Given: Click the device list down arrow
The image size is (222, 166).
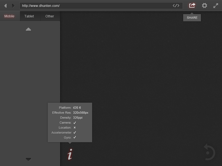Looking at the screenshot, I should [x=29, y=159].
